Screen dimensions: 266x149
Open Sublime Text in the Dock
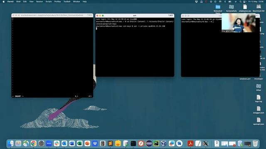point(110,144)
